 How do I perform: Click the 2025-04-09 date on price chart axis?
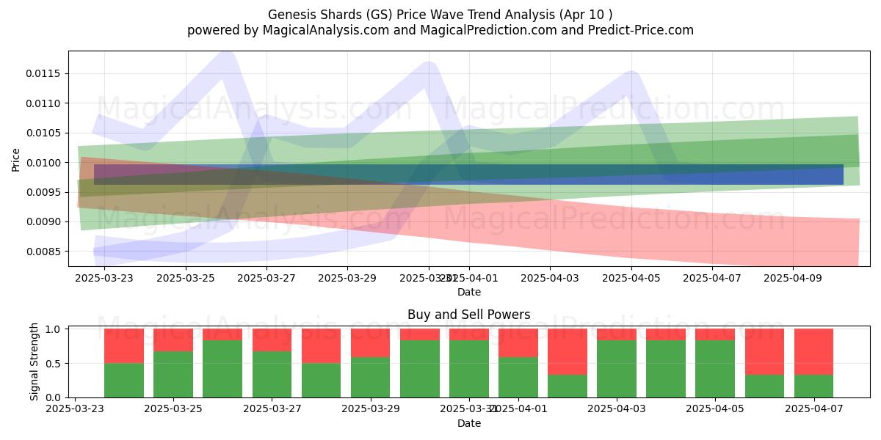pyautogui.click(x=794, y=279)
